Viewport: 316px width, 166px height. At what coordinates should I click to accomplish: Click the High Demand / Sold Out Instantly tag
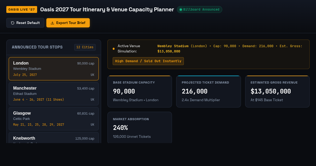point(148,61)
